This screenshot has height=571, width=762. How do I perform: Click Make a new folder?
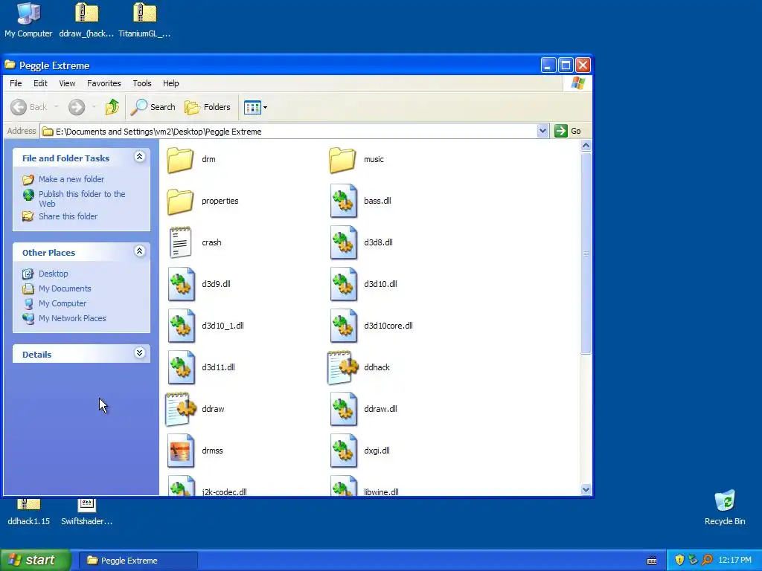click(x=63, y=179)
